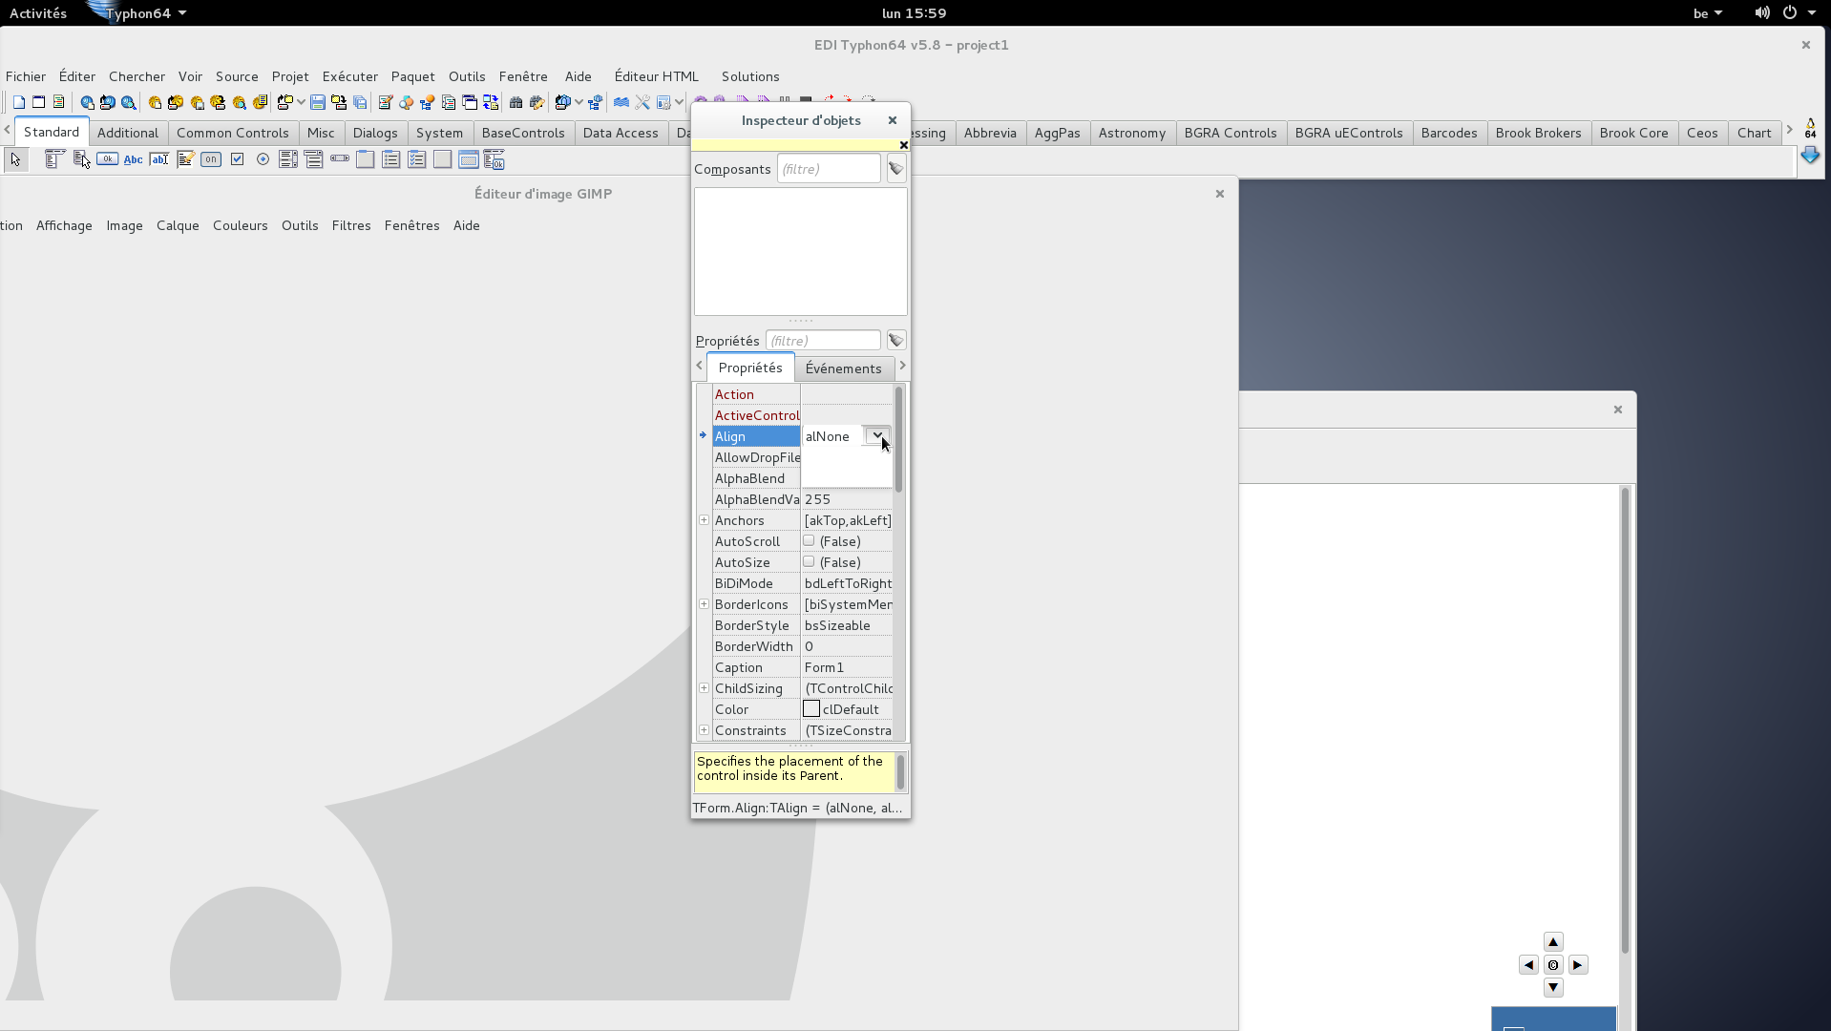Open GIMP Couleurs menu
This screenshot has width=1831, height=1031.
[x=241, y=225]
